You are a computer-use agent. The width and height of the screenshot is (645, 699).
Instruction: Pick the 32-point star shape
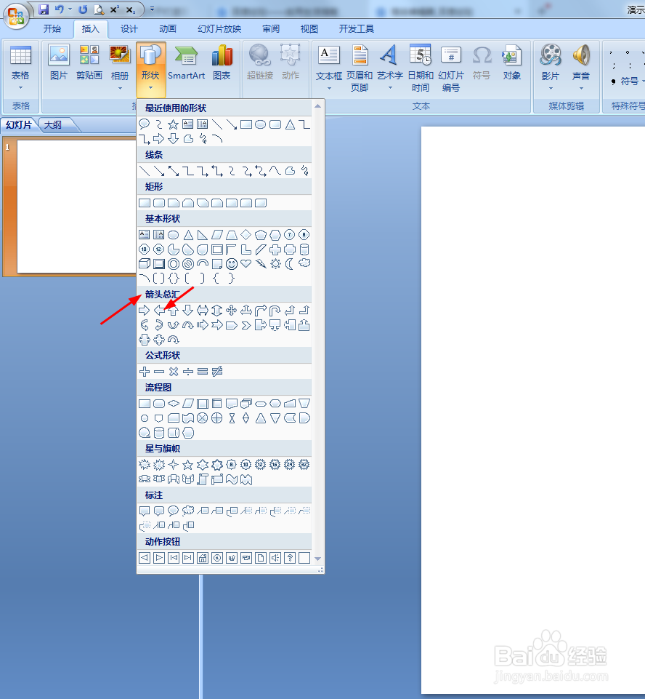point(304,465)
